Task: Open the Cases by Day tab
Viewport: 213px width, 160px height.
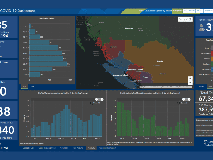Action: click(28, 148)
